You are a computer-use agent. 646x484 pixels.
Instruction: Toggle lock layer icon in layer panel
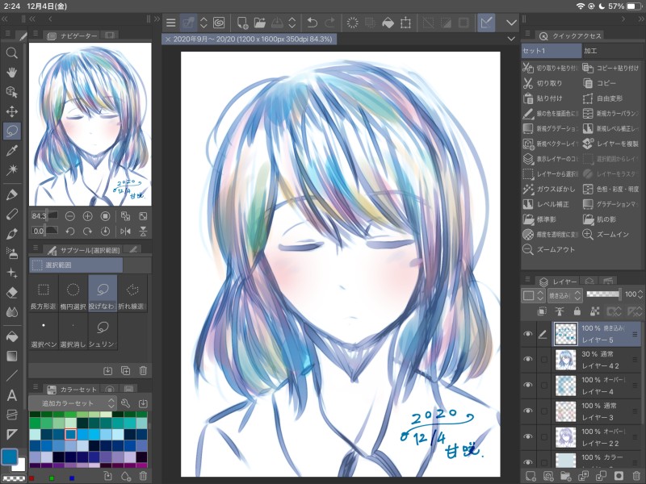click(577, 311)
